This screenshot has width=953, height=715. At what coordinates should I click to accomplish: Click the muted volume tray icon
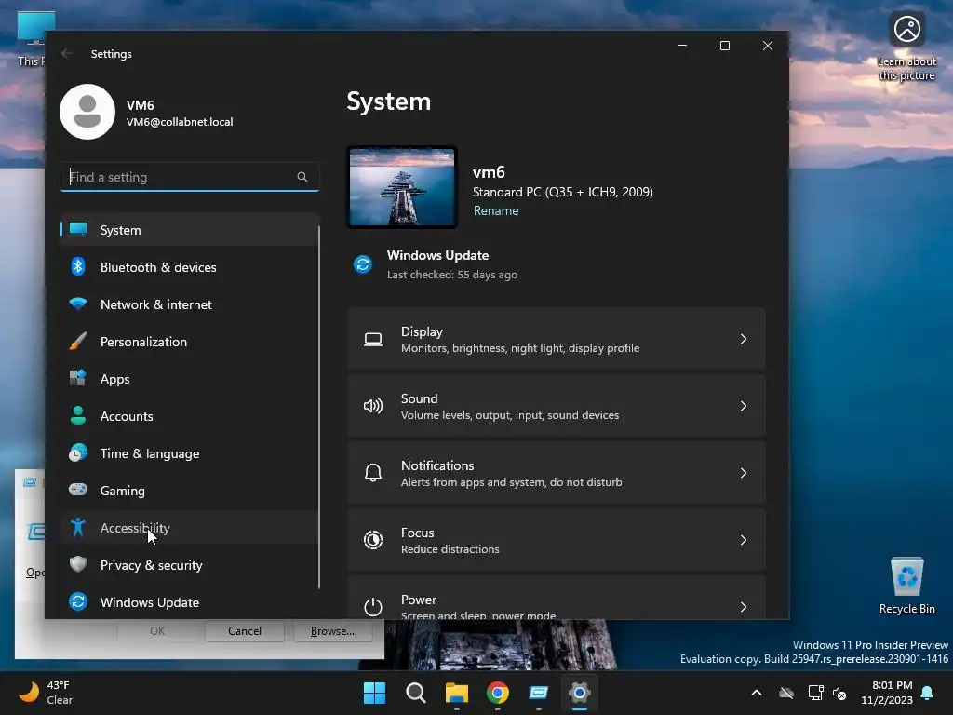840,693
